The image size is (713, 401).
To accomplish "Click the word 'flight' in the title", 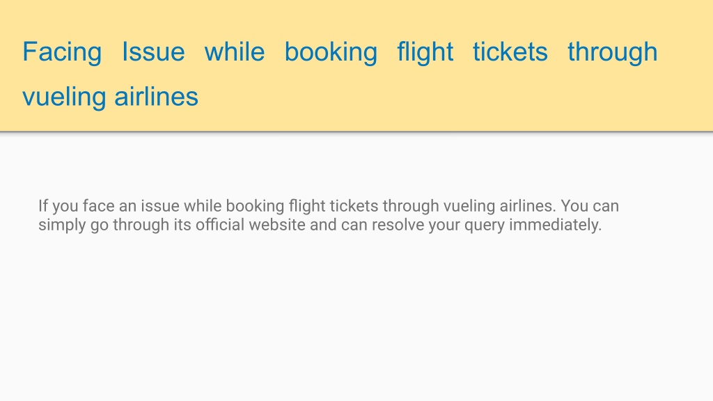I will [425, 52].
